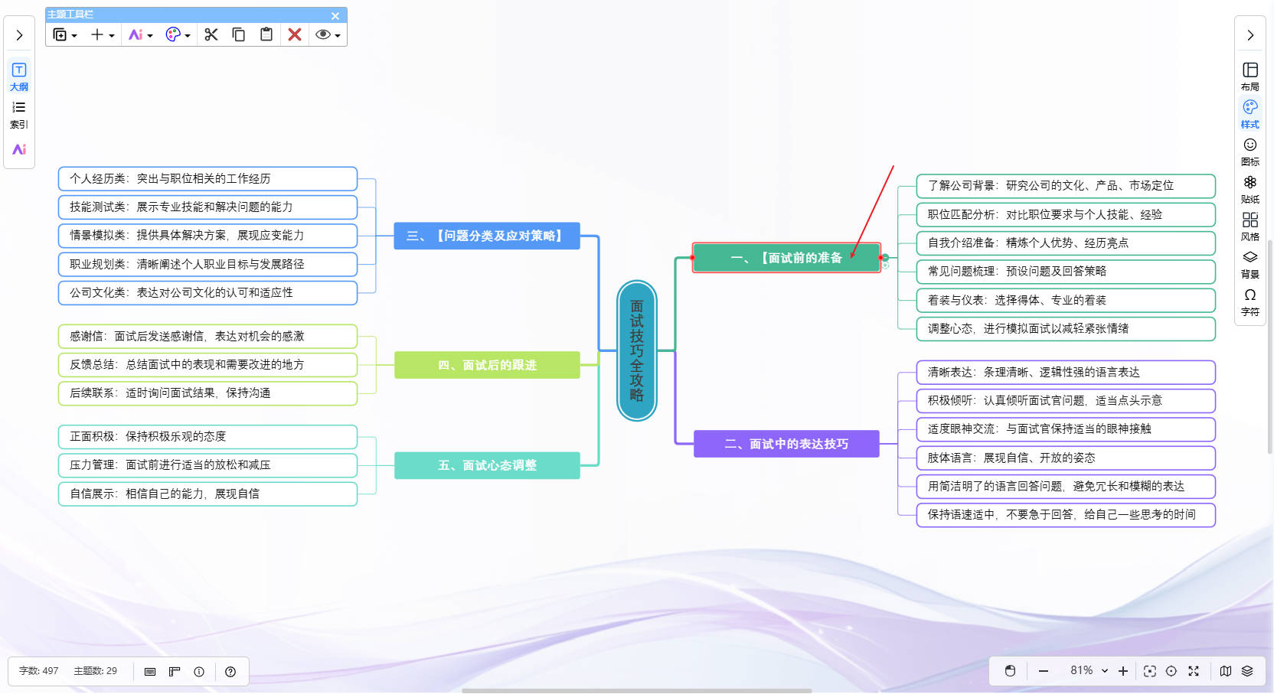The height and width of the screenshot is (694, 1274).
Task: Toggle fullscreen mode with the expand-arrows icon
Action: click(1194, 671)
